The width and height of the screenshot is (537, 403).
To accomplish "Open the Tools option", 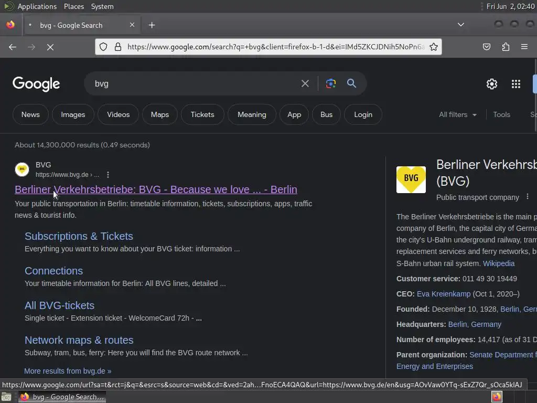I will 501,114.
